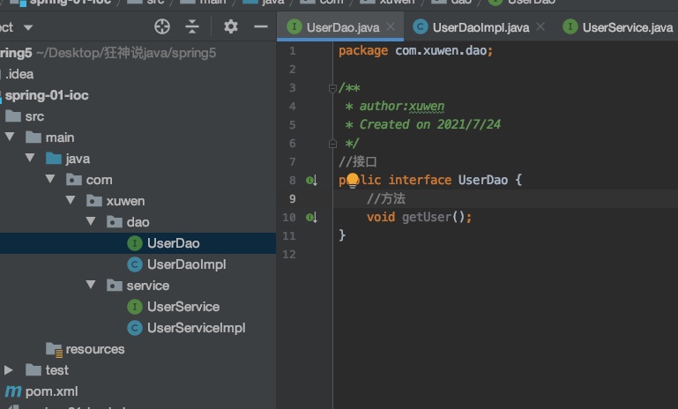Hide the project tool window
The width and height of the screenshot is (678, 409).
[x=260, y=27]
